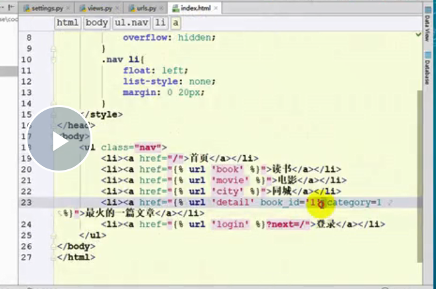Open the Database side panel
The height and width of the screenshot is (289, 436).
[428, 68]
